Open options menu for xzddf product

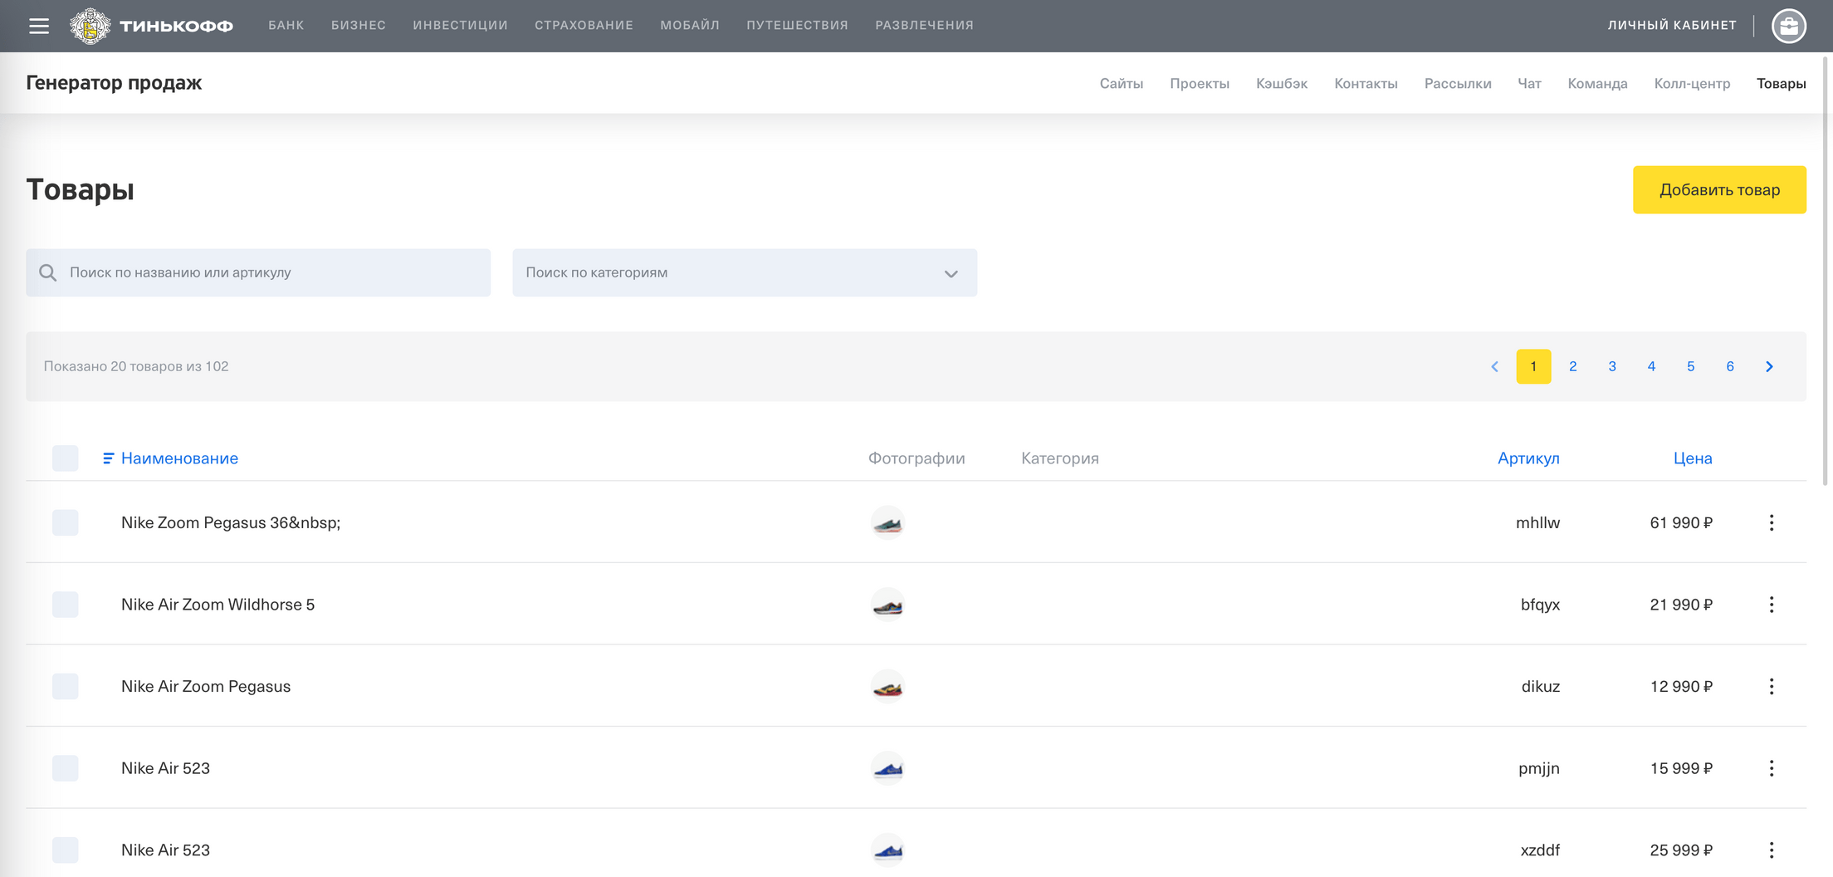click(x=1772, y=850)
